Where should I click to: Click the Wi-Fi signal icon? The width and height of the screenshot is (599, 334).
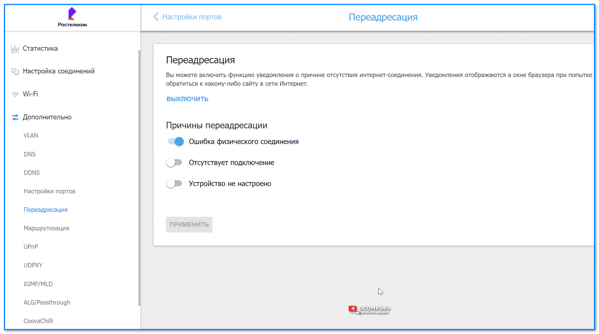tap(15, 94)
